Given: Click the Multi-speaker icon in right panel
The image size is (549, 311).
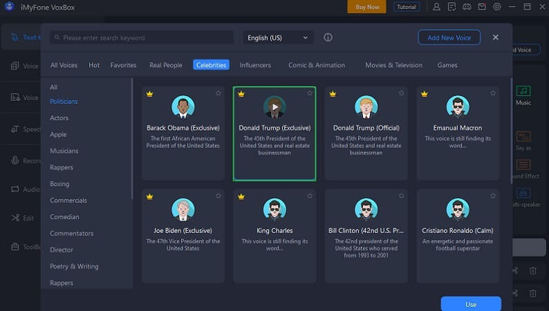Looking at the screenshot, I should (523, 193).
